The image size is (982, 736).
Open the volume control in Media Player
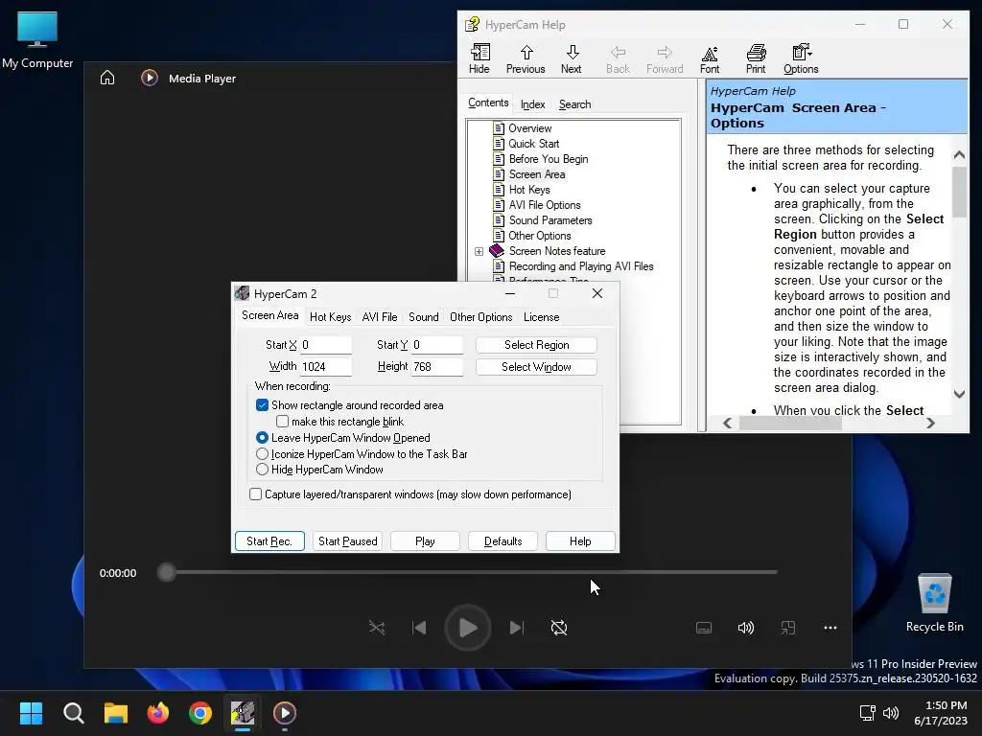tap(746, 628)
